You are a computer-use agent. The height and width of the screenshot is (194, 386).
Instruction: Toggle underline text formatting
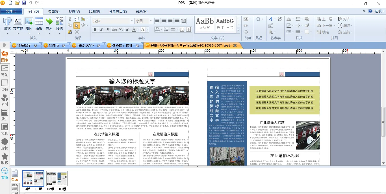[108, 30]
